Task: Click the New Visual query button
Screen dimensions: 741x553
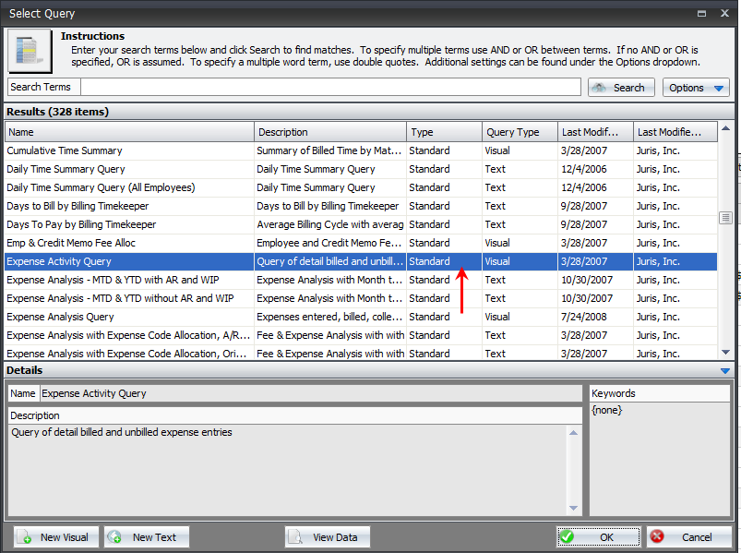Action: pos(54,537)
